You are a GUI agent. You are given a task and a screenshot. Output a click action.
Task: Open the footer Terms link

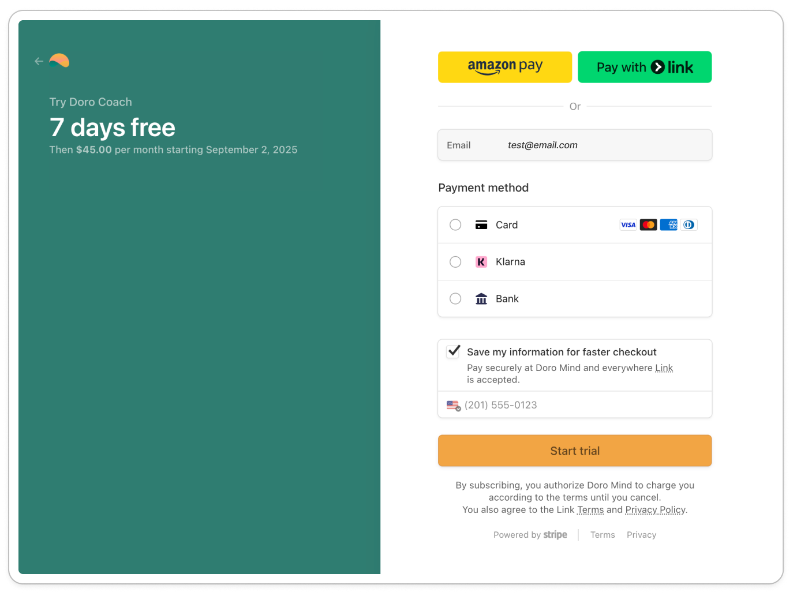603,535
